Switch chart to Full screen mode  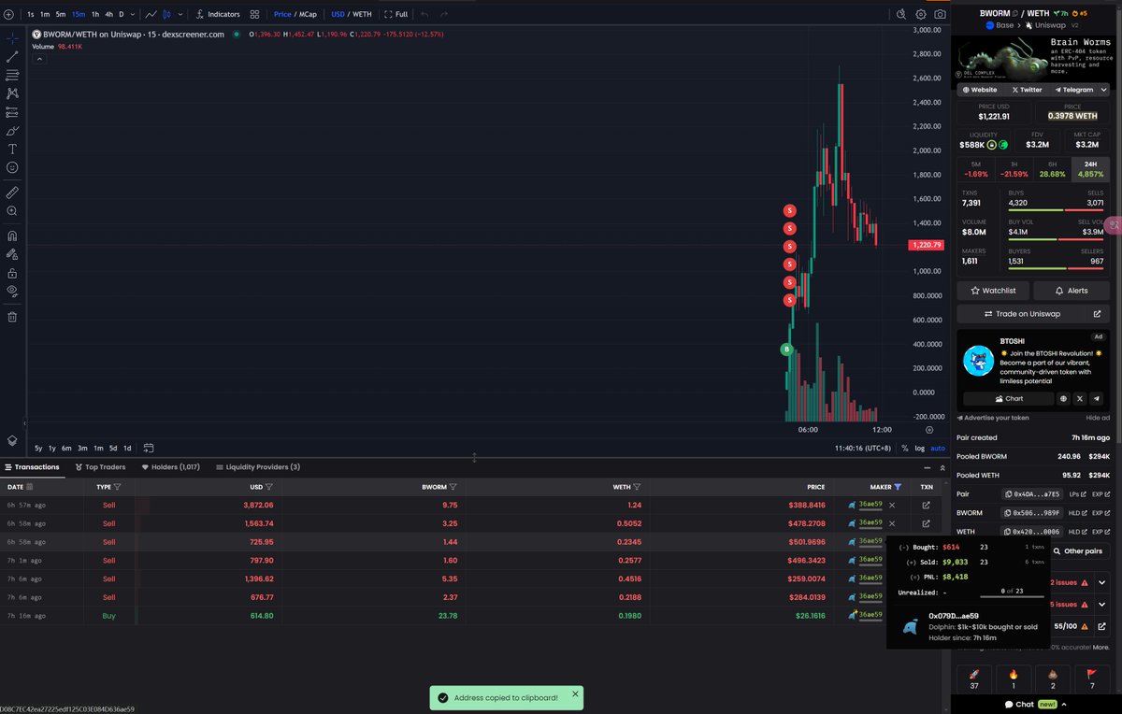click(396, 14)
